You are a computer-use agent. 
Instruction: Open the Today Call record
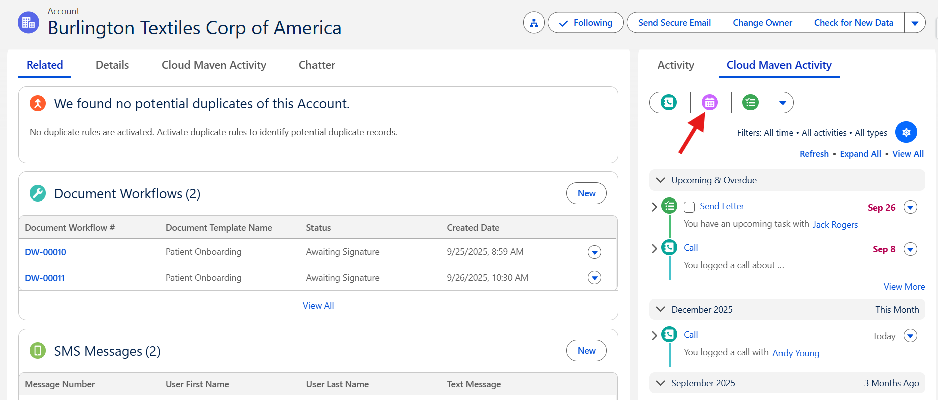(x=691, y=335)
